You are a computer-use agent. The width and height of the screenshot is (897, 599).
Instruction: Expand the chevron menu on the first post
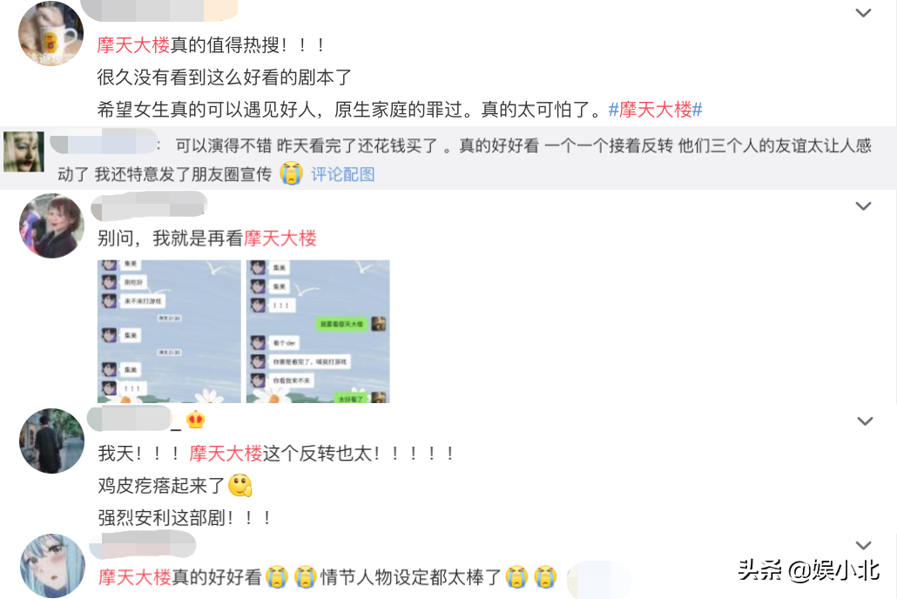[x=863, y=12]
